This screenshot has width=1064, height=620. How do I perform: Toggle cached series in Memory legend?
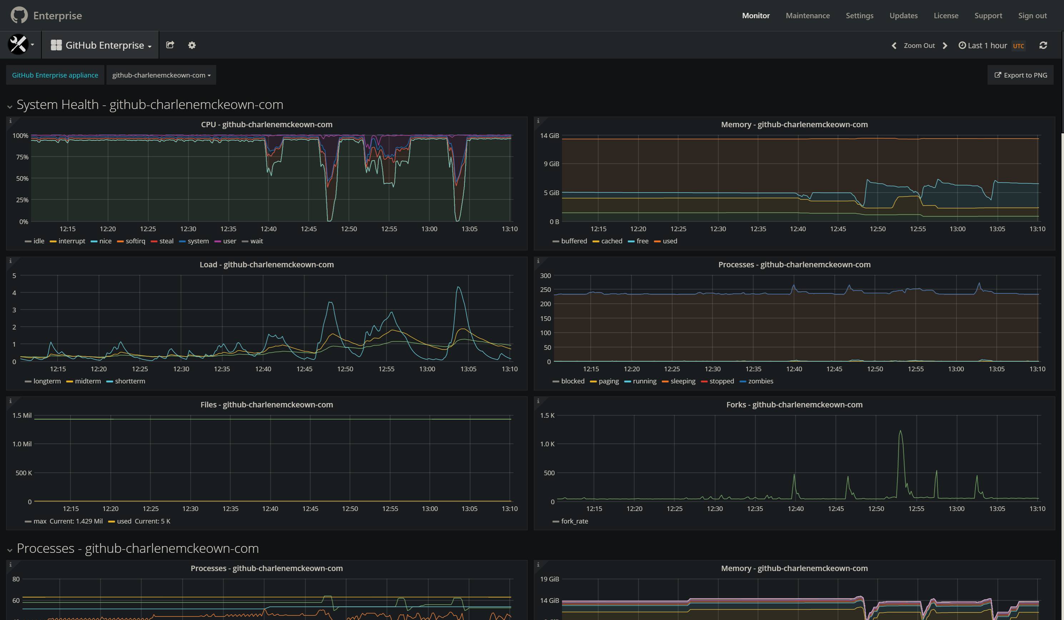(611, 241)
